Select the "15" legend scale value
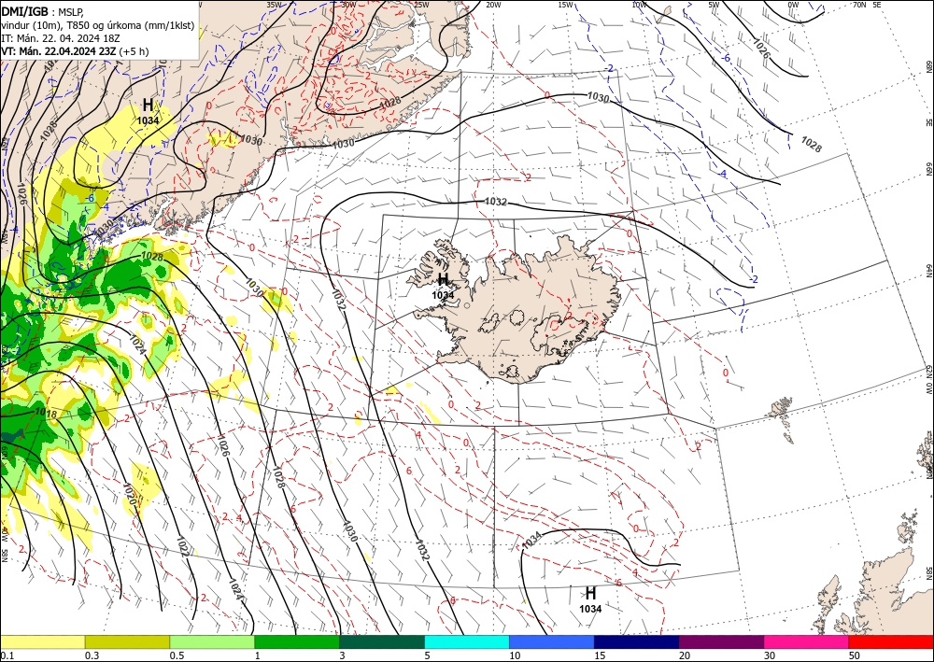This screenshot has height=662, width=934. pos(600,655)
